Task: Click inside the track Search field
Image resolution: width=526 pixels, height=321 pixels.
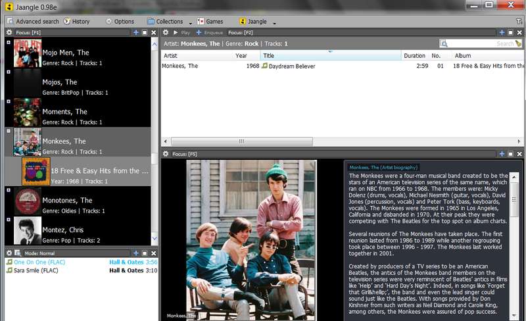Action: [x=481, y=43]
